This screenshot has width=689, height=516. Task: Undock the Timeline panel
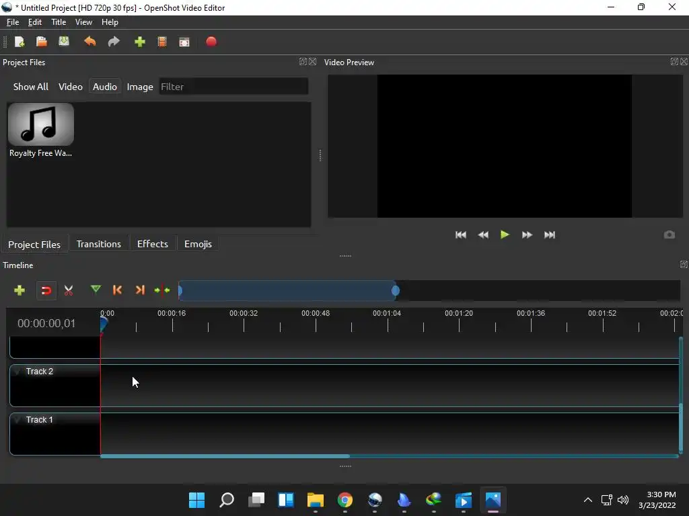pyautogui.click(x=684, y=264)
